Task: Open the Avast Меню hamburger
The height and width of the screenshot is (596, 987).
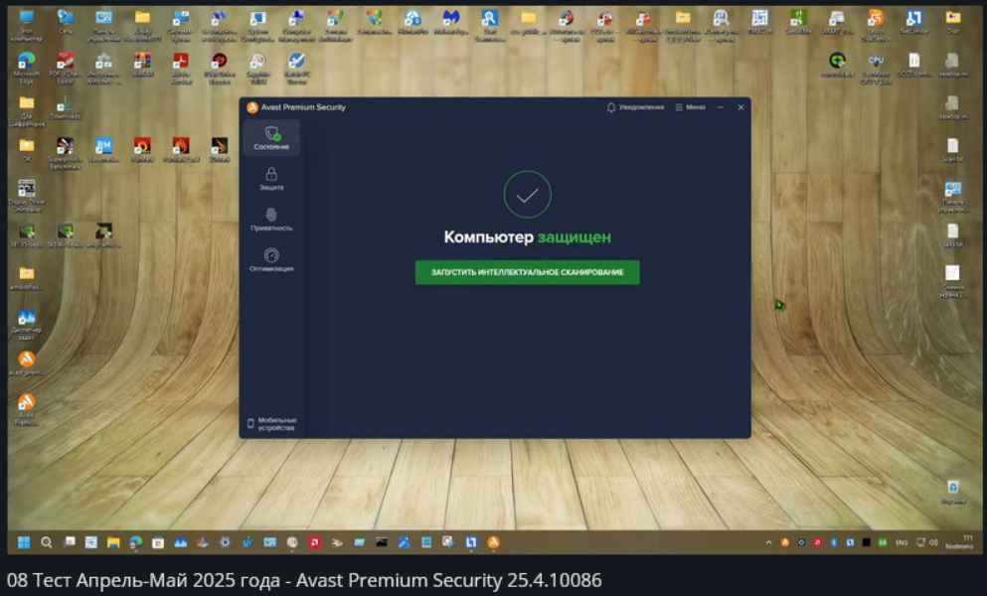Action: coord(691,107)
